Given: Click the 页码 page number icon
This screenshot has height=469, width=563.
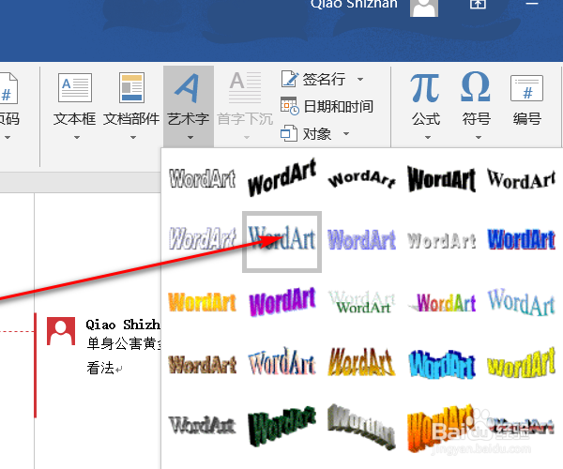Looking at the screenshot, I should click(8, 88).
